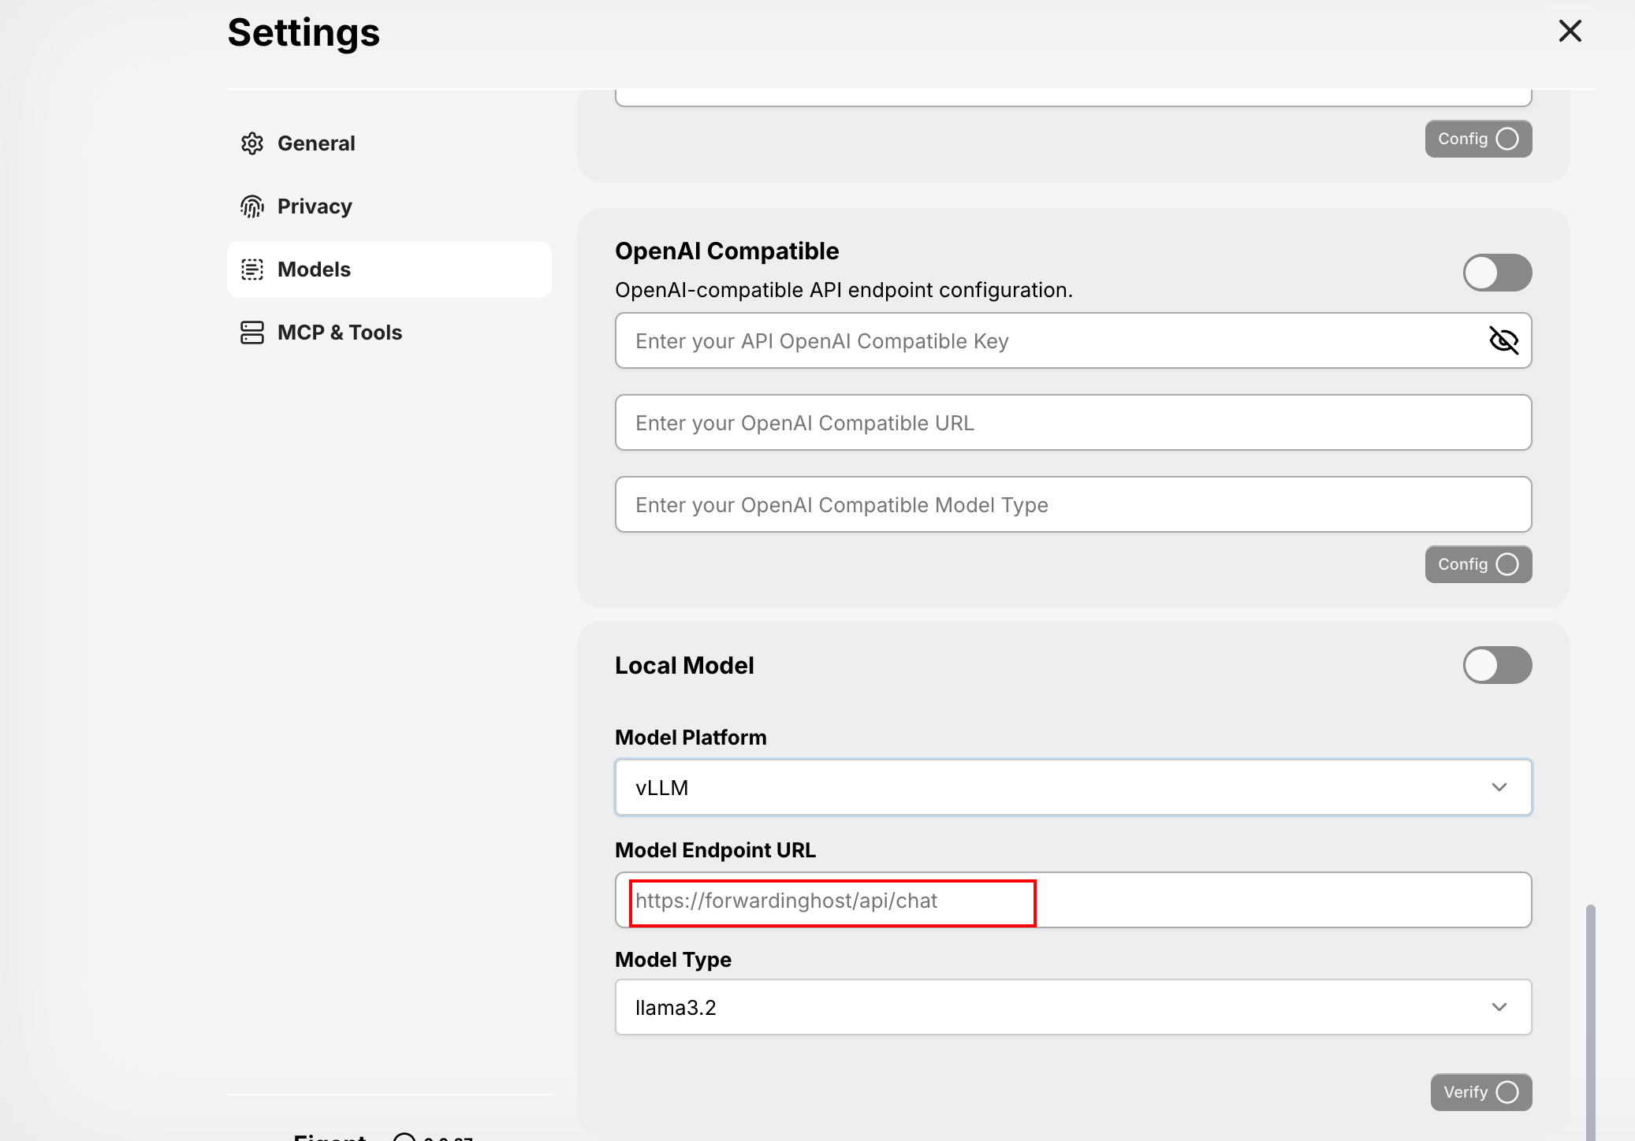Open the Model Platform vLLM dropdown

(1073, 787)
